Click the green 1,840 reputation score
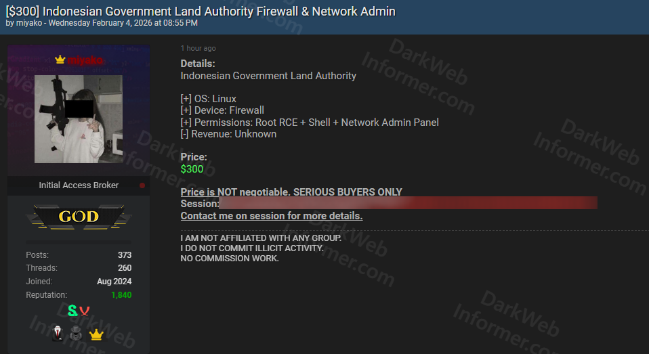Screen dimensions: 649x354 point(121,295)
